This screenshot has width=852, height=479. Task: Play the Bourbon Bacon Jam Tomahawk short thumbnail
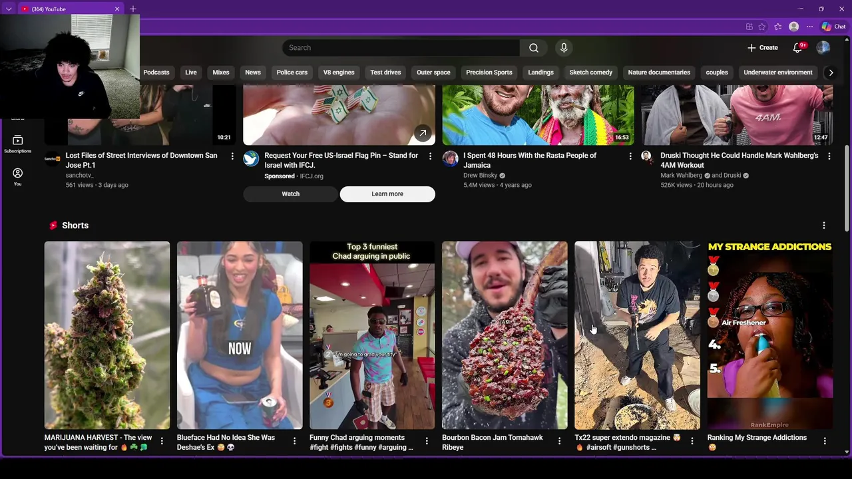point(505,335)
